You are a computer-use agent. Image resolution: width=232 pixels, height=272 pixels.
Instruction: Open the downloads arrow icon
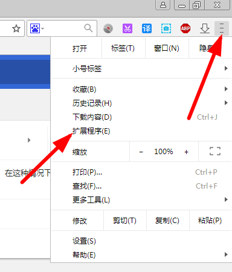205,28
